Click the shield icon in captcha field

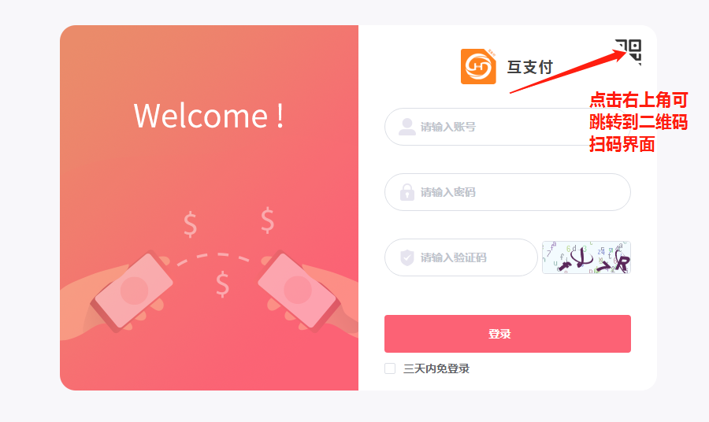tap(407, 257)
